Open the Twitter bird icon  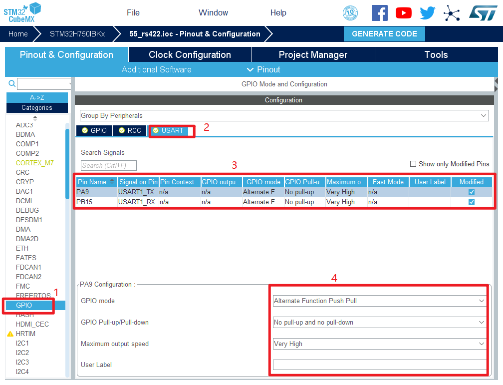tap(427, 13)
